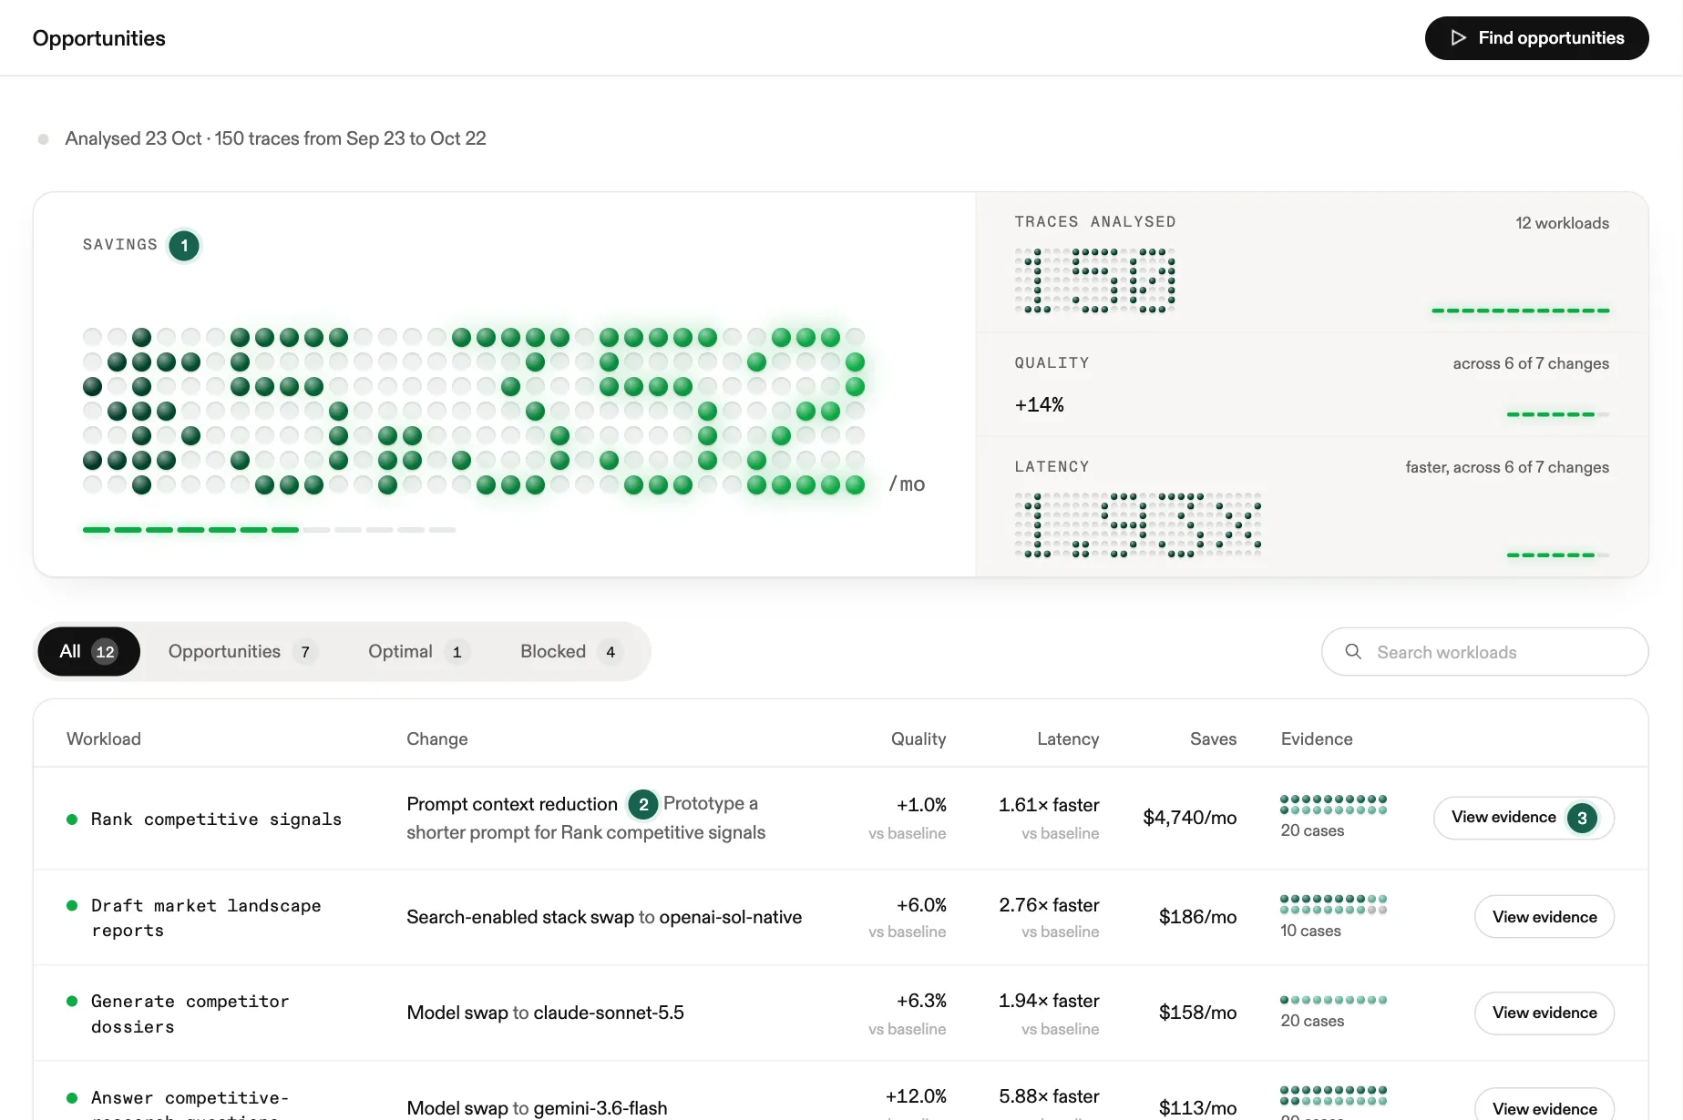The width and height of the screenshot is (1683, 1120).
Task: Click the Latency dot-matrix value
Action: coord(1138,524)
